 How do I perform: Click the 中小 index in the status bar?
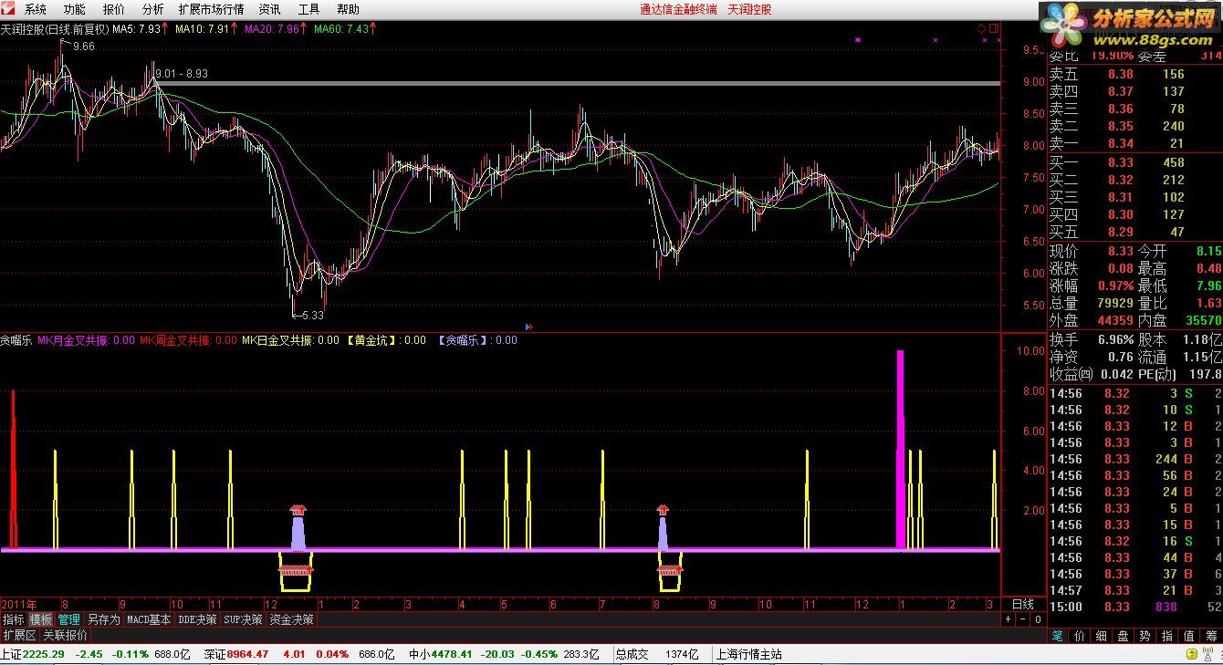[x=504, y=654]
